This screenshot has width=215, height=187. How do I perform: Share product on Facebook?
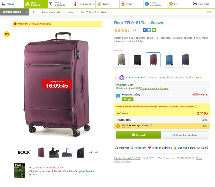(x=145, y=30)
